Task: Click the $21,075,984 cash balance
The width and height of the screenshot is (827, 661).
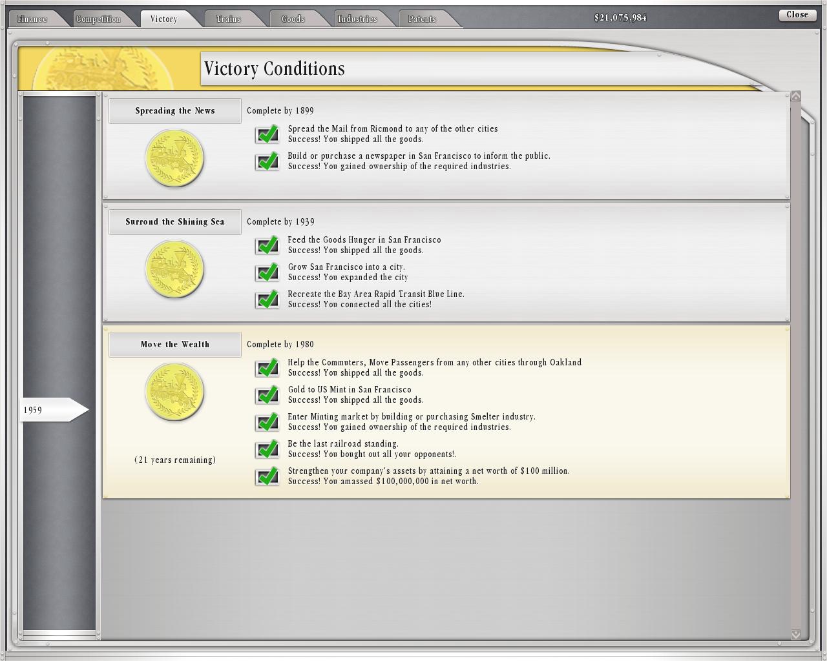Action: (620, 17)
